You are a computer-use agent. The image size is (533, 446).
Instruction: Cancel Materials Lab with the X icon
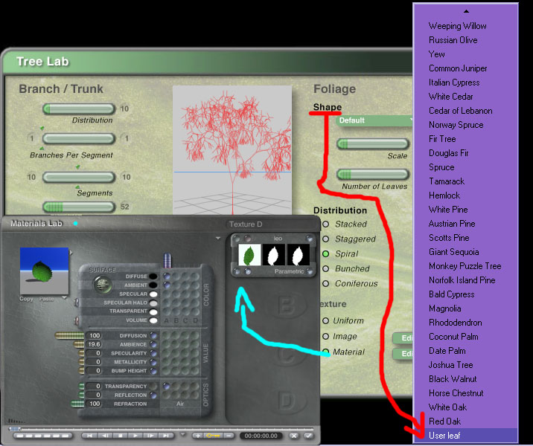tap(294, 436)
